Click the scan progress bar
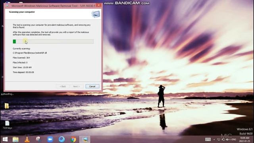Viewport: 254px width, 143px height. pyautogui.click(x=53, y=41)
